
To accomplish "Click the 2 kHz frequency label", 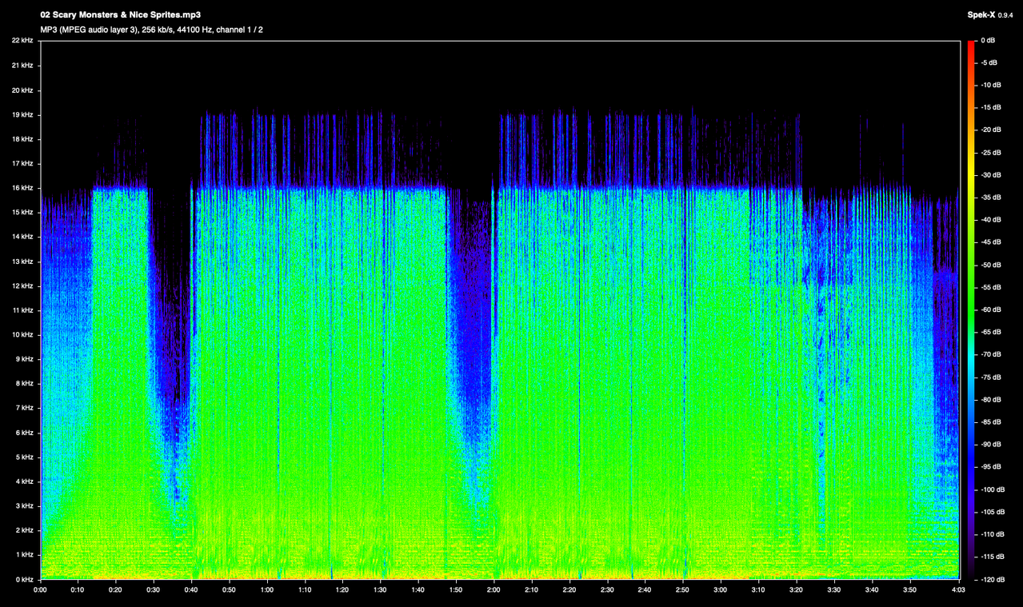I will [24, 530].
